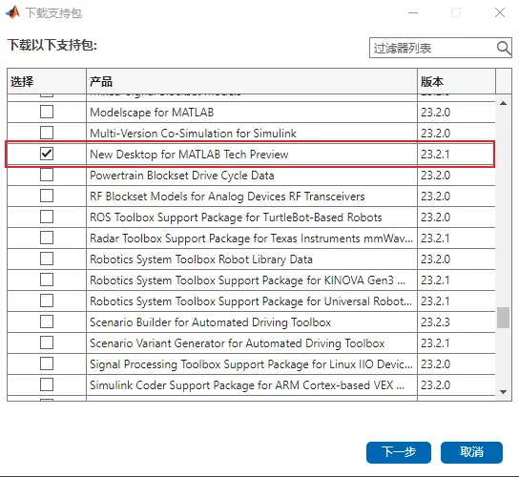This screenshot has width=519, height=477.
Task: Check Robotics System Toolbox Universal Robots checkbox
Action: (x=47, y=301)
